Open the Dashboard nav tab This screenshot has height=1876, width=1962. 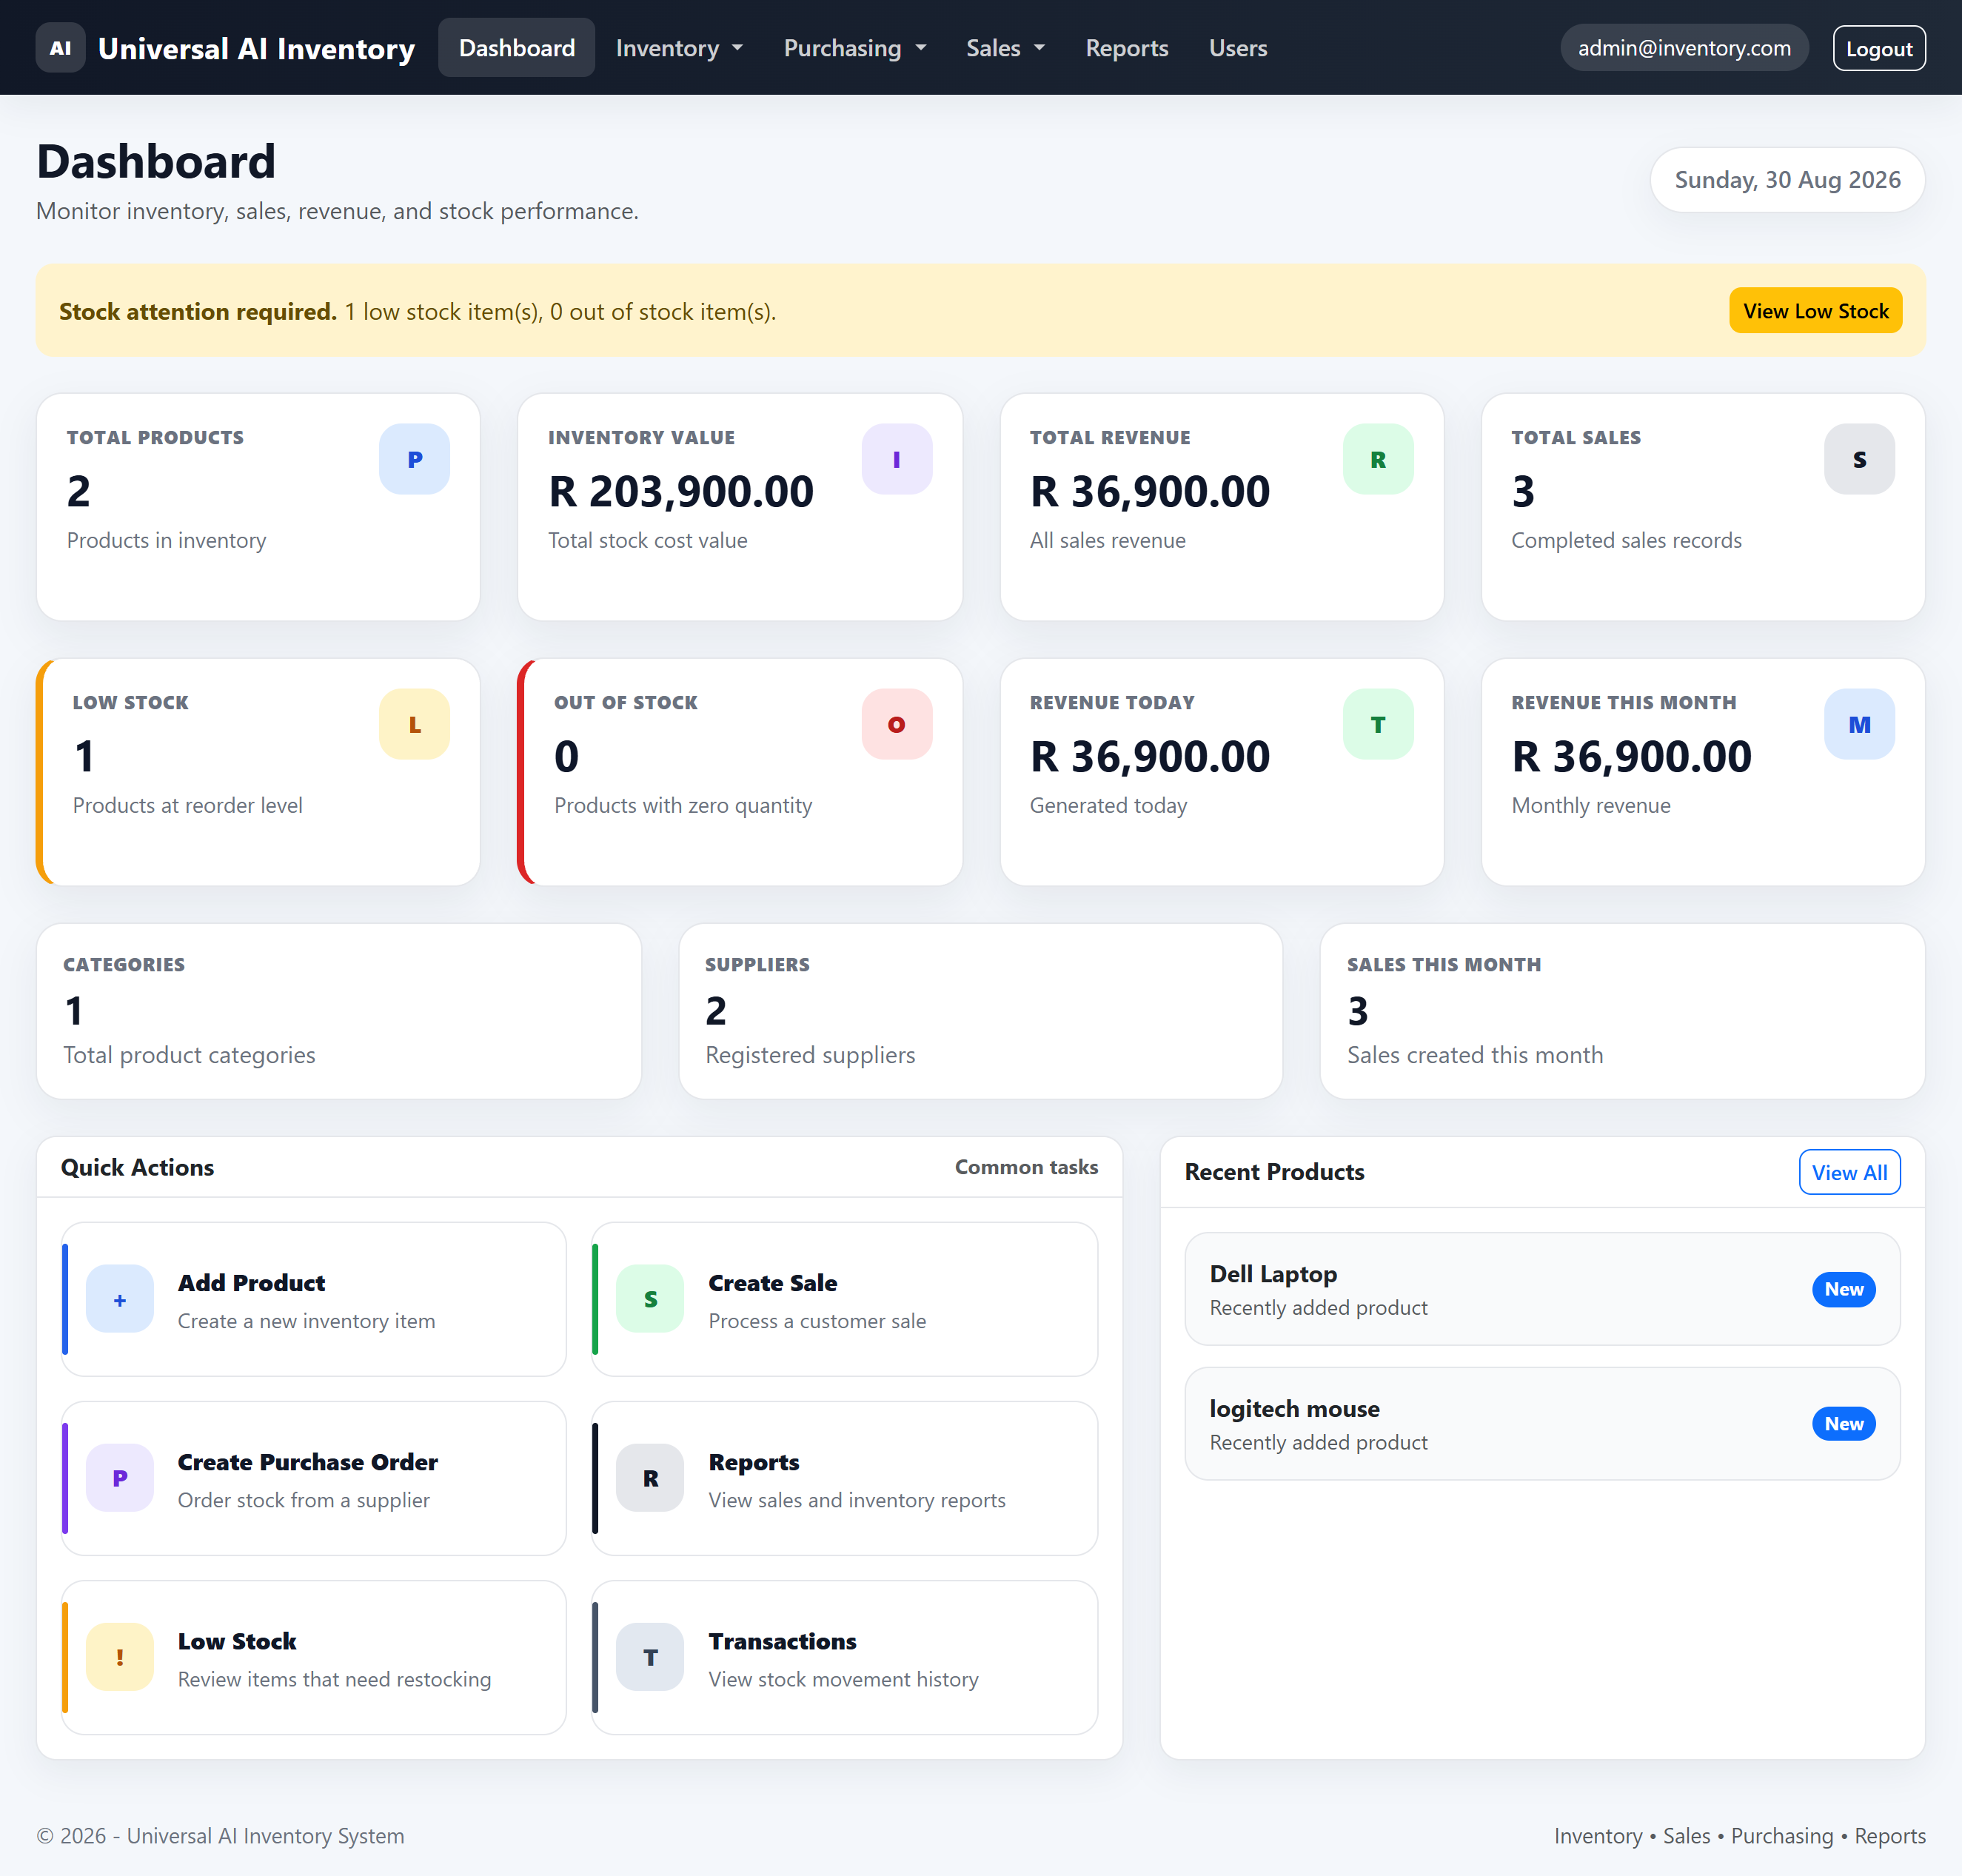pyautogui.click(x=516, y=48)
